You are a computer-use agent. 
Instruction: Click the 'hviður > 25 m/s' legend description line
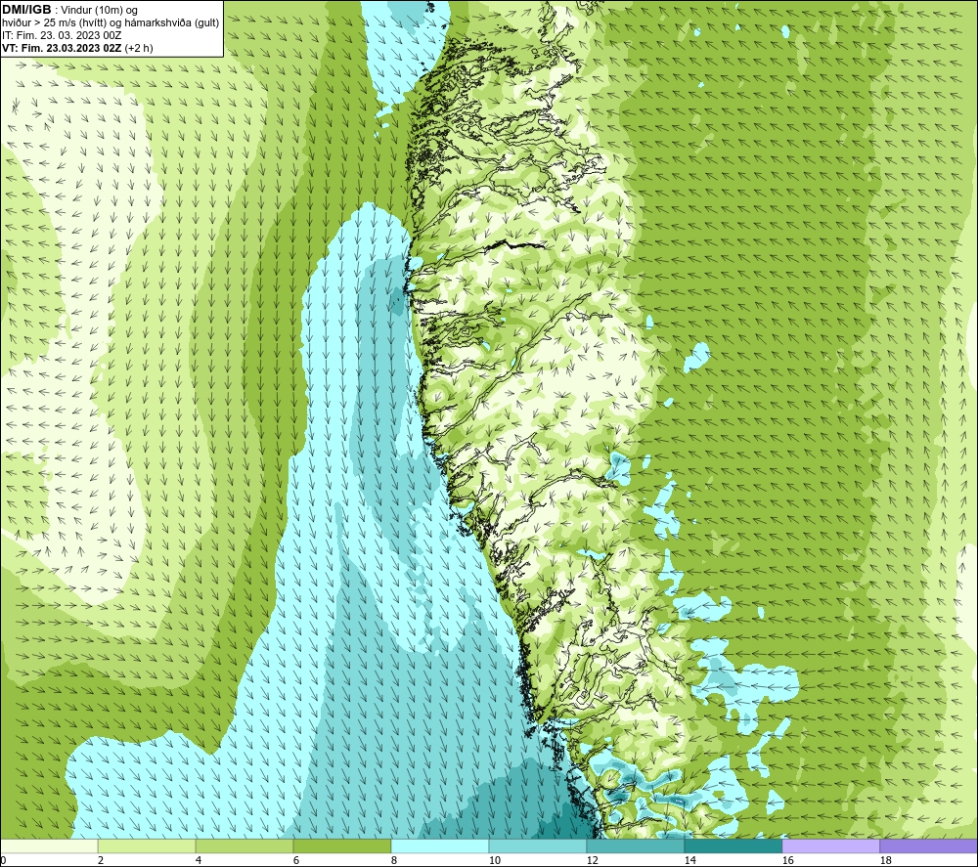point(111,23)
